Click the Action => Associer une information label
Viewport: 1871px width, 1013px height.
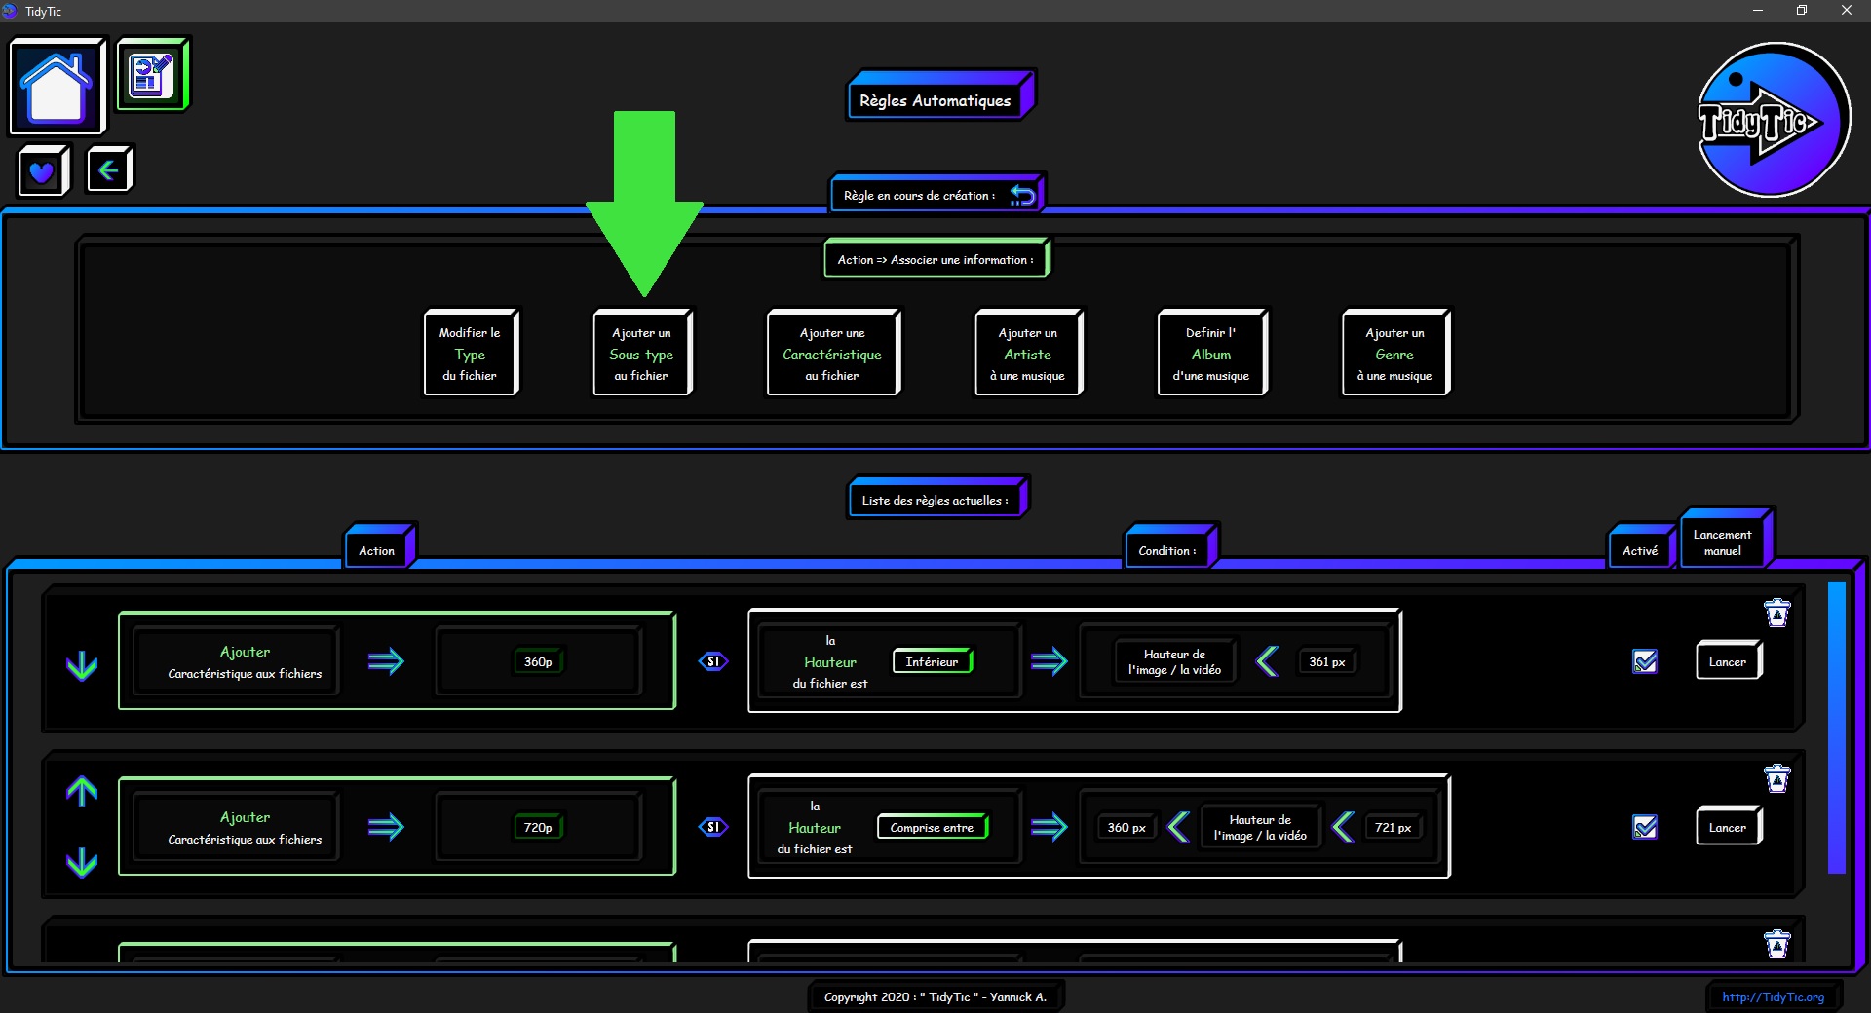936,259
